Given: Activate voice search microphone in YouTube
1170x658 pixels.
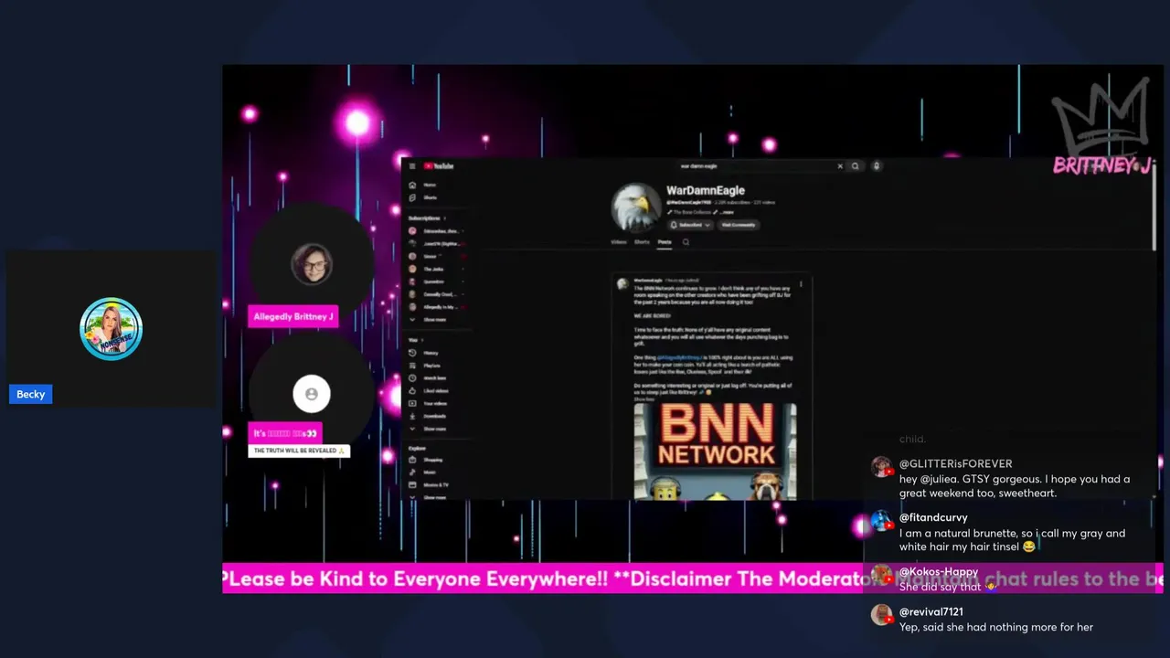Looking at the screenshot, I should (877, 166).
